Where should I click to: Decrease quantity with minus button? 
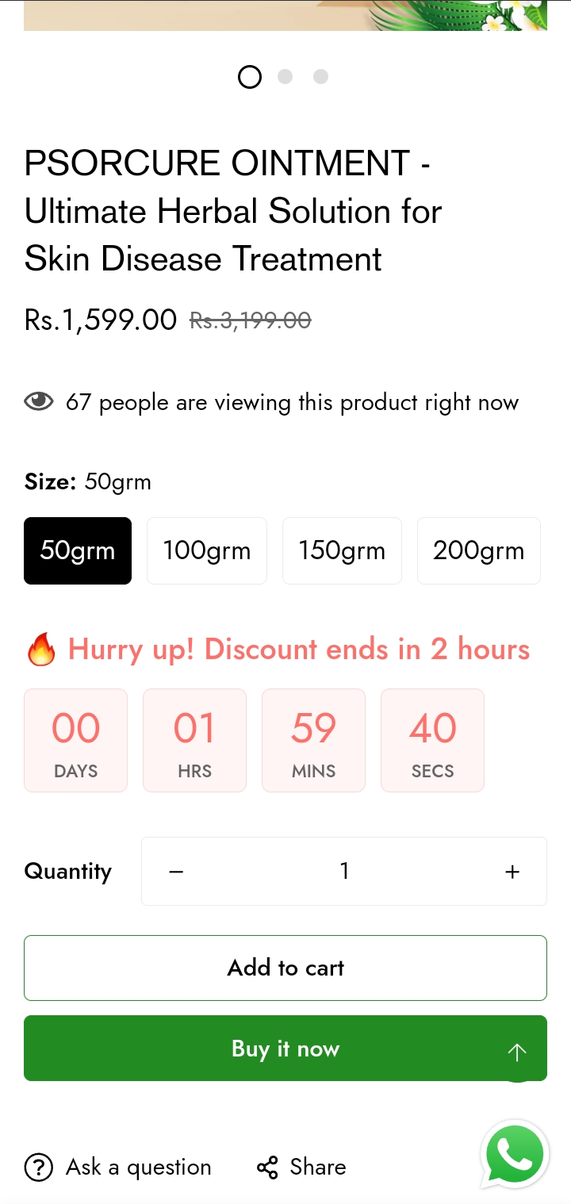[176, 872]
